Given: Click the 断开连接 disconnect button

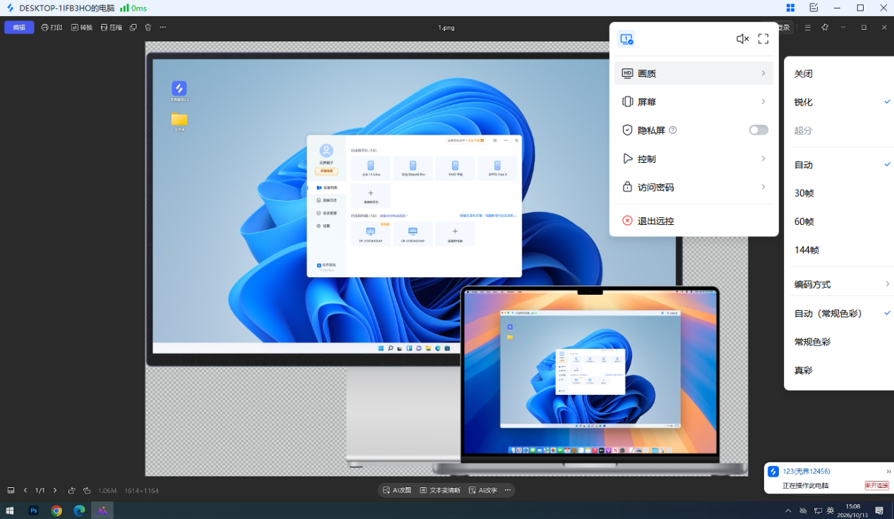Looking at the screenshot, I should (876, 486).
